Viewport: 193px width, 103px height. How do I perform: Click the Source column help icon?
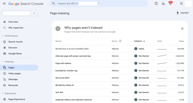[x=120, y=41]
